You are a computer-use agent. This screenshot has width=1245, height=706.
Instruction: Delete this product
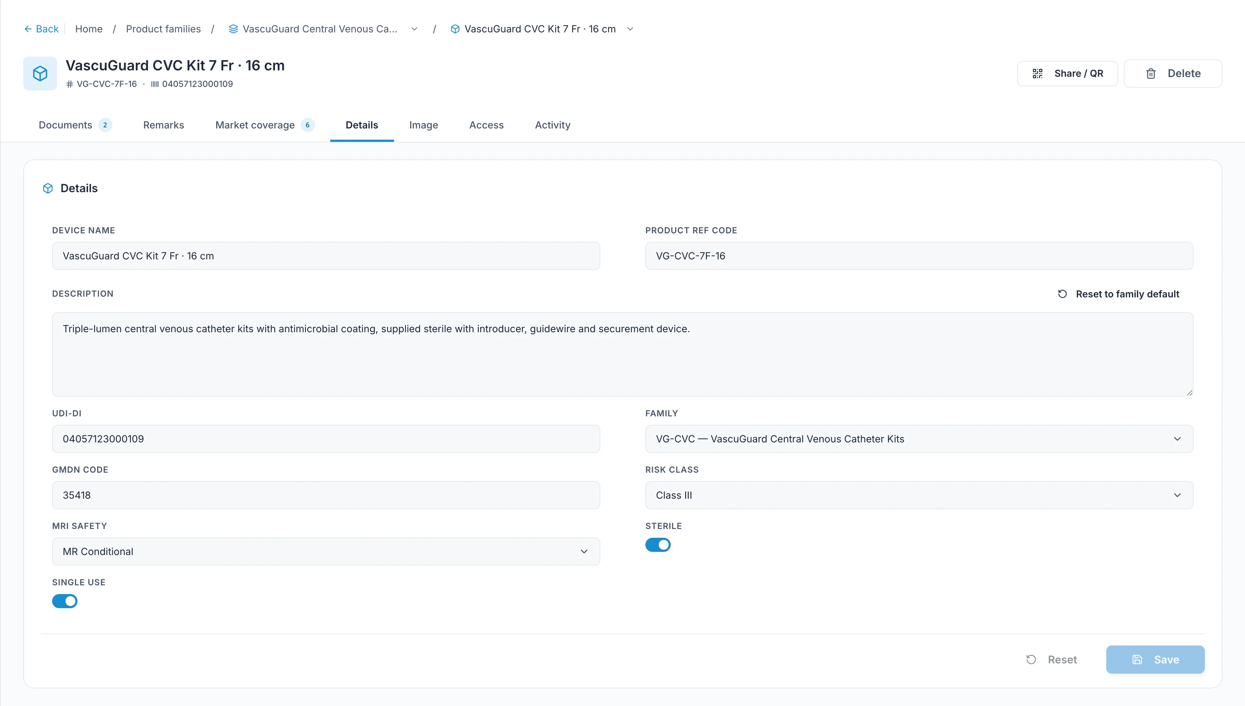1173,74
